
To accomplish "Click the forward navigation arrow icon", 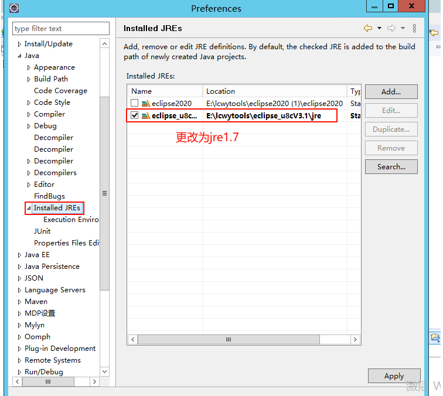I will (391, 28).
